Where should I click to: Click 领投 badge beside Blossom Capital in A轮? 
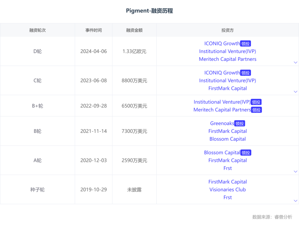pos(246,153)
